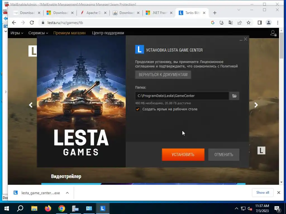
Task: Click the user account icon on the Lesta site
Action: tap(273, 33)
